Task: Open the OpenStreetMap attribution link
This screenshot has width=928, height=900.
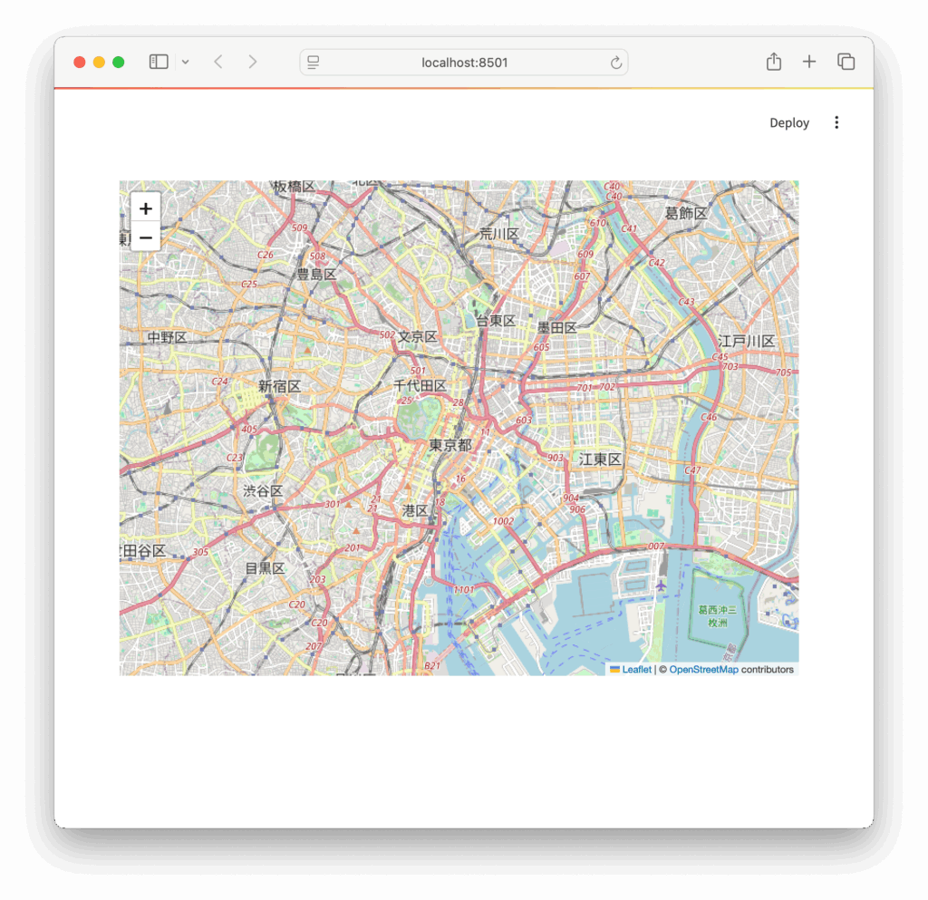Action: pyautogui.click(x=703, y=670)
